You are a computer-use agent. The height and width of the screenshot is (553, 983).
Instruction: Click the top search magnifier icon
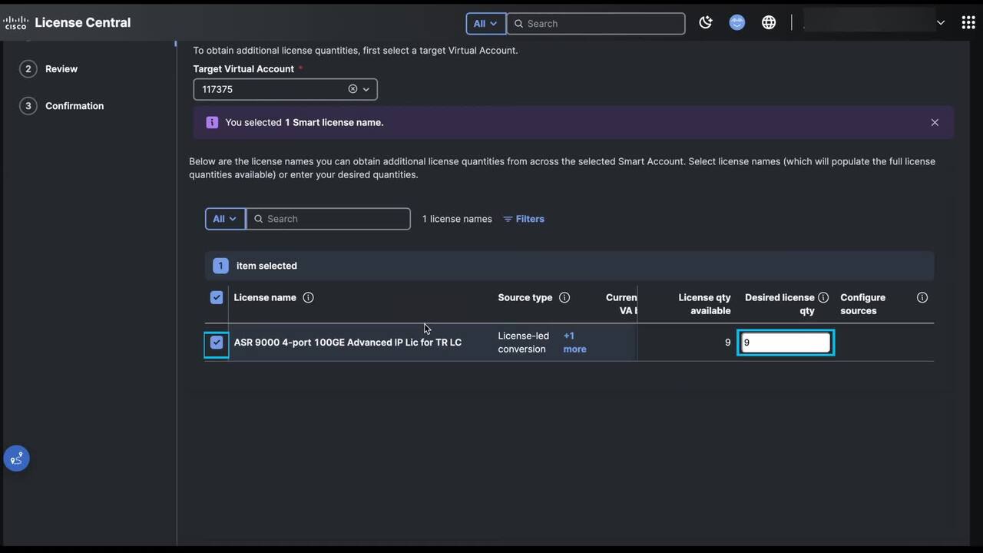518,24
